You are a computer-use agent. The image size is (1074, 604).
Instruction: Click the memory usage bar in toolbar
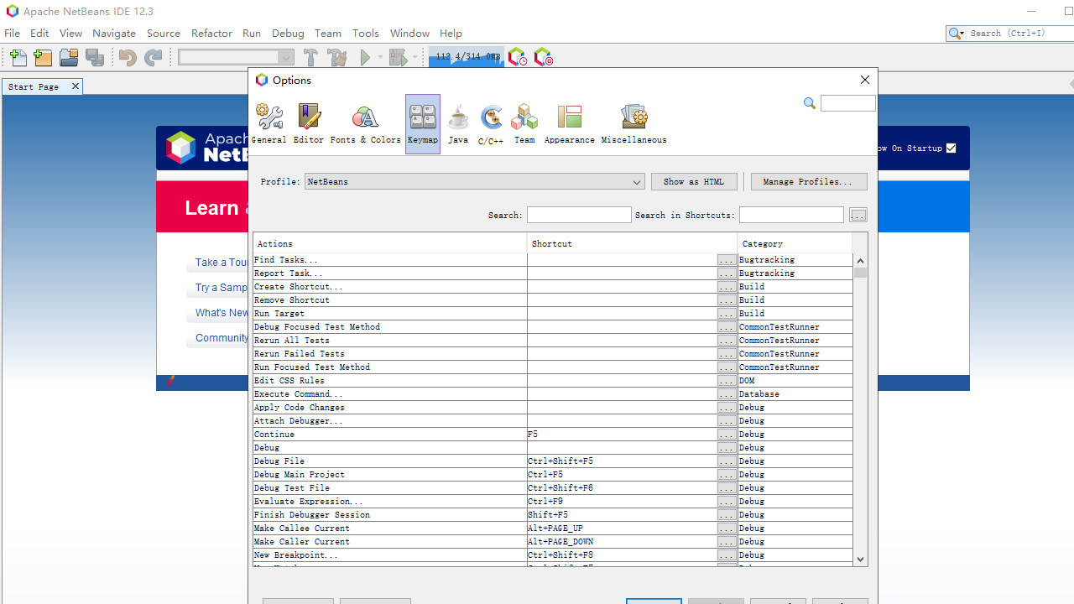(x=467, y=58)
